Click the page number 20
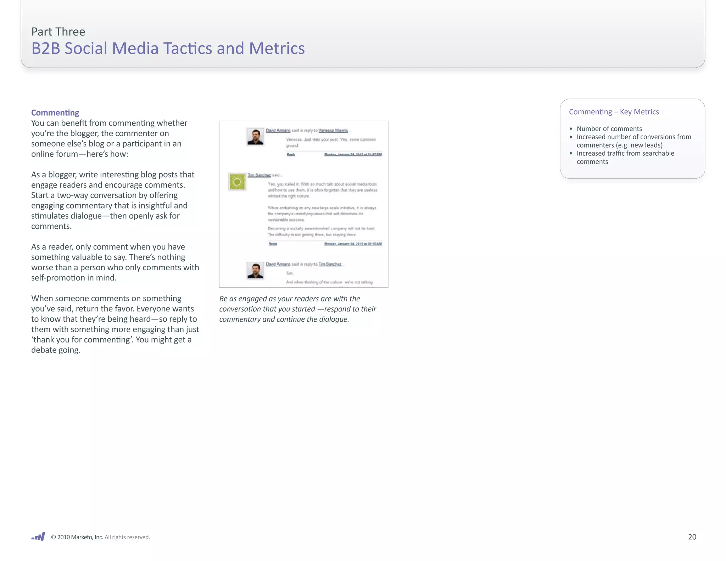Image resolution: width=726 pixels, height=561 pixels. (x=692, y=537)
